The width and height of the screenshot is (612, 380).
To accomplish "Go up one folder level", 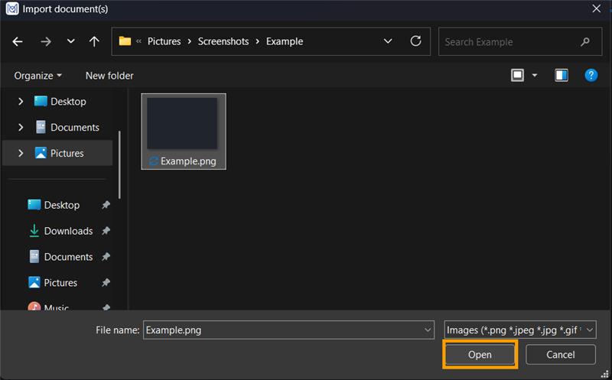I will click(94, 41).
